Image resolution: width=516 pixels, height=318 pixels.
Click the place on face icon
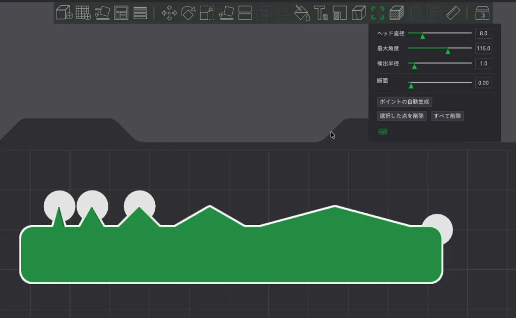click(x=226, y=13)
